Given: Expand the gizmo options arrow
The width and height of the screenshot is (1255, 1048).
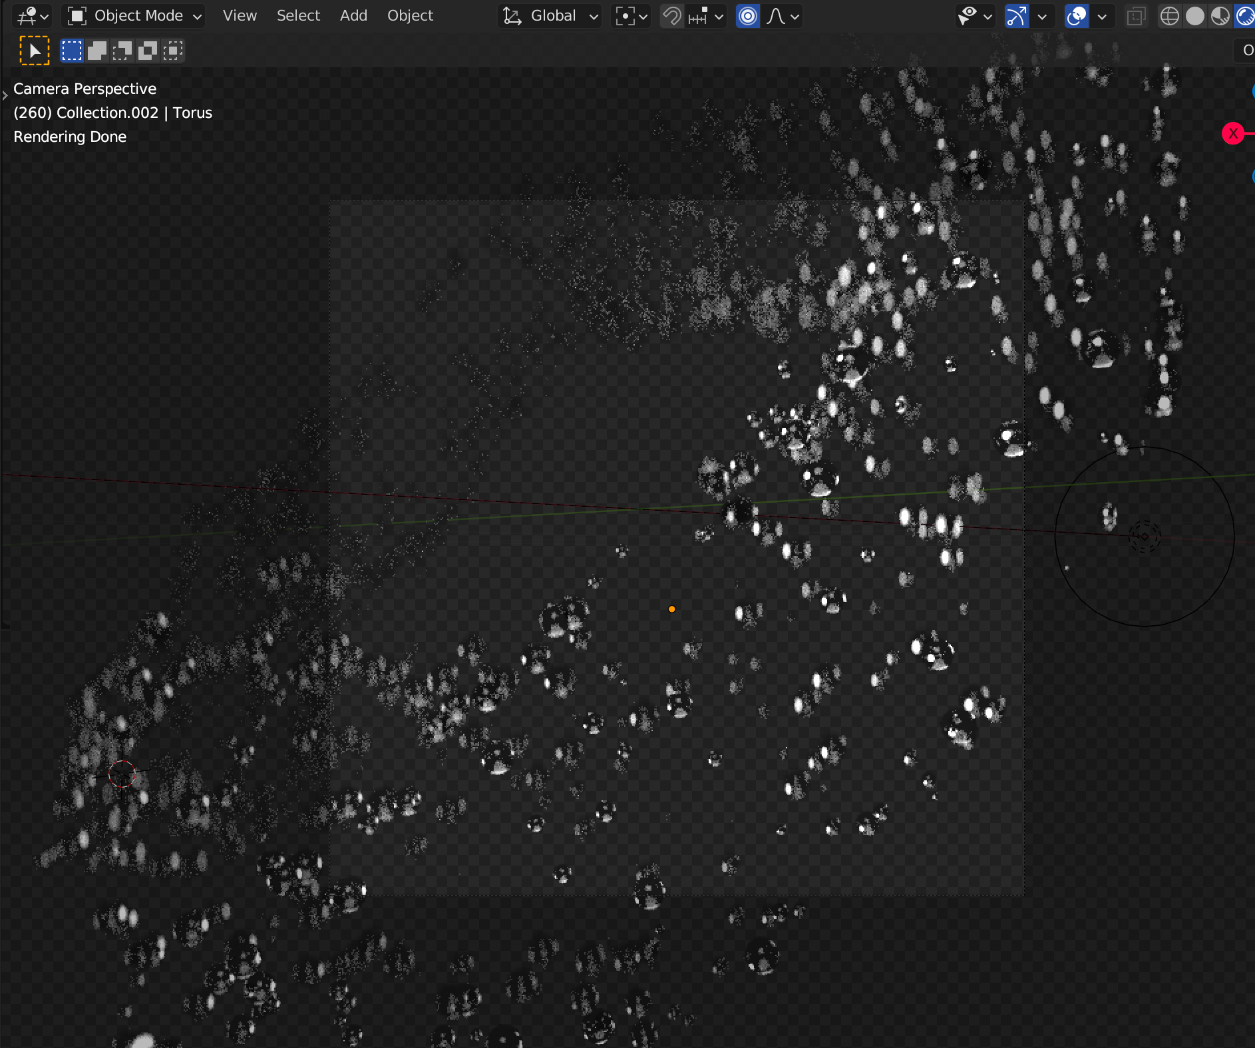Looking at the screenshot, I should click(x=1042, y=16).
